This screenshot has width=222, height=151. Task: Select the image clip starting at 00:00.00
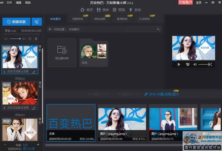tap(122, 123)
